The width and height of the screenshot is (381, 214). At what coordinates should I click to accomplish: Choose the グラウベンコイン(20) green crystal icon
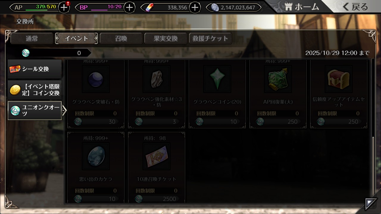pyautogui.click(x=217, y=79)
